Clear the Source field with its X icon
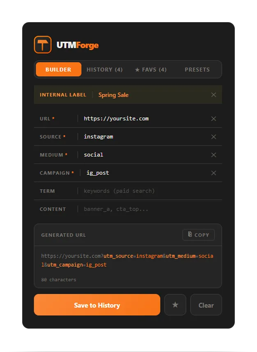257x352 pixels. (x=213, y=137)
